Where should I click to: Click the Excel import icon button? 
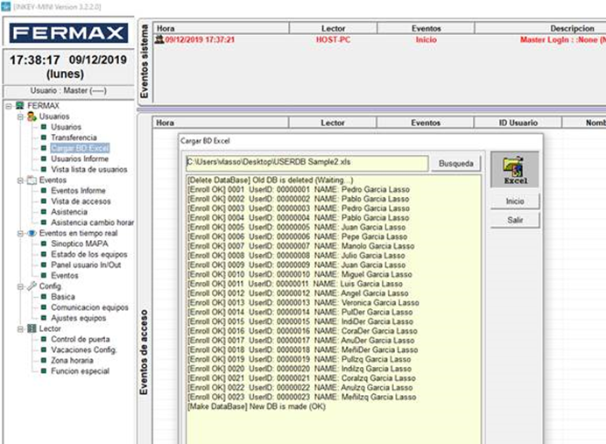[514, 169]
